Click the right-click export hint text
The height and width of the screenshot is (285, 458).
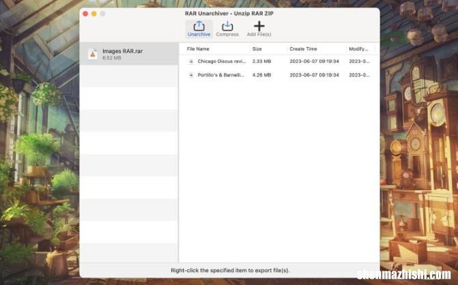tap(230, 271)
